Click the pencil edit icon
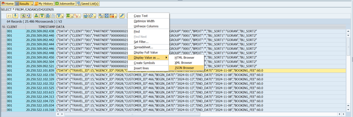 pos(122,16)
